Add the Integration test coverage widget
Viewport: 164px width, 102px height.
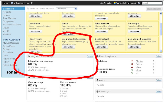68,47
